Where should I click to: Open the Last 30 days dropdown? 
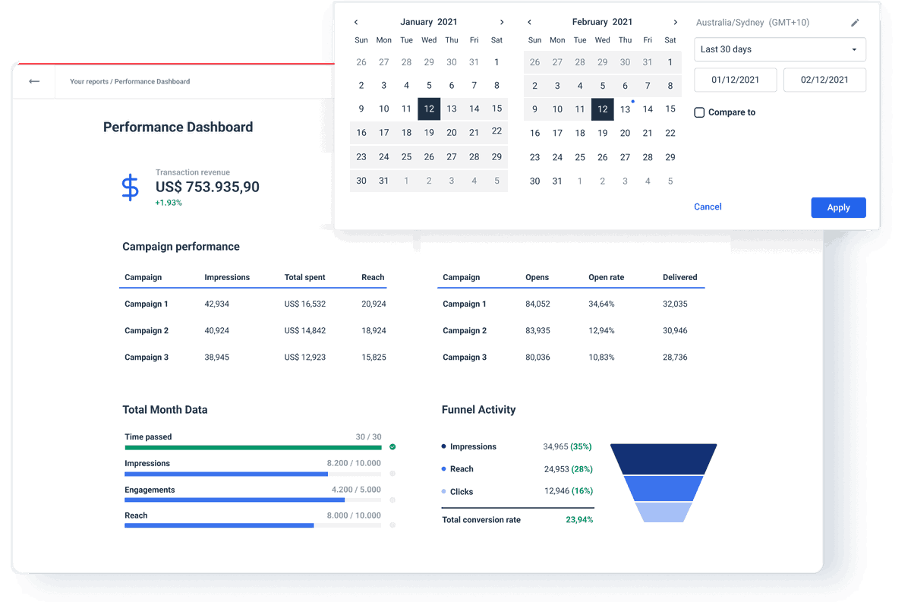[780, 49]
